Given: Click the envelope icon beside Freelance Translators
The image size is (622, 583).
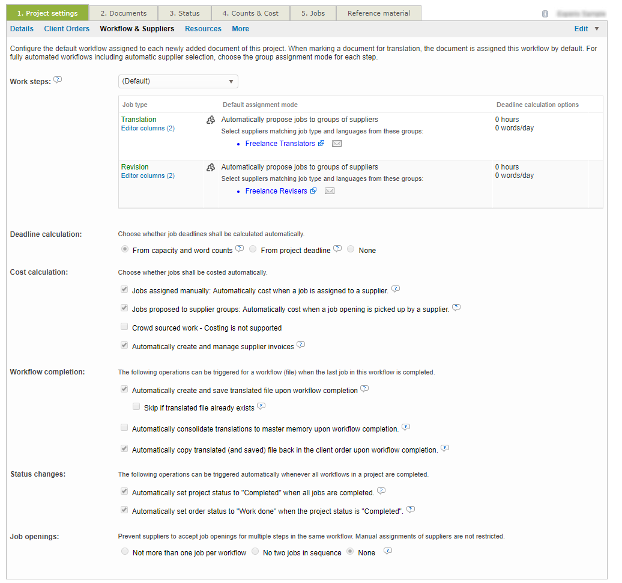Looking at the screenshot, I should pyautogui.click(x=337, y=144).
